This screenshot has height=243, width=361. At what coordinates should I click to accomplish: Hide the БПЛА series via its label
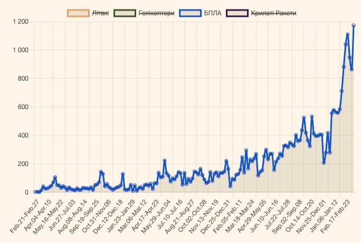coord(212,13)
